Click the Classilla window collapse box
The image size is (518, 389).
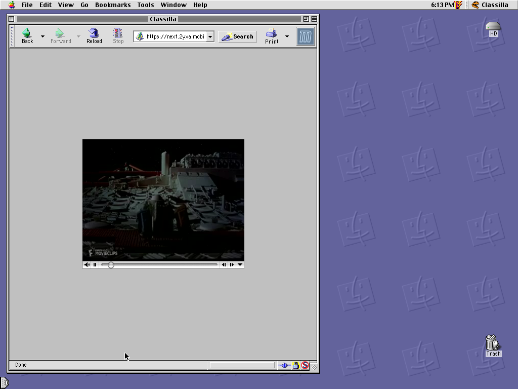tap(314, 19)
